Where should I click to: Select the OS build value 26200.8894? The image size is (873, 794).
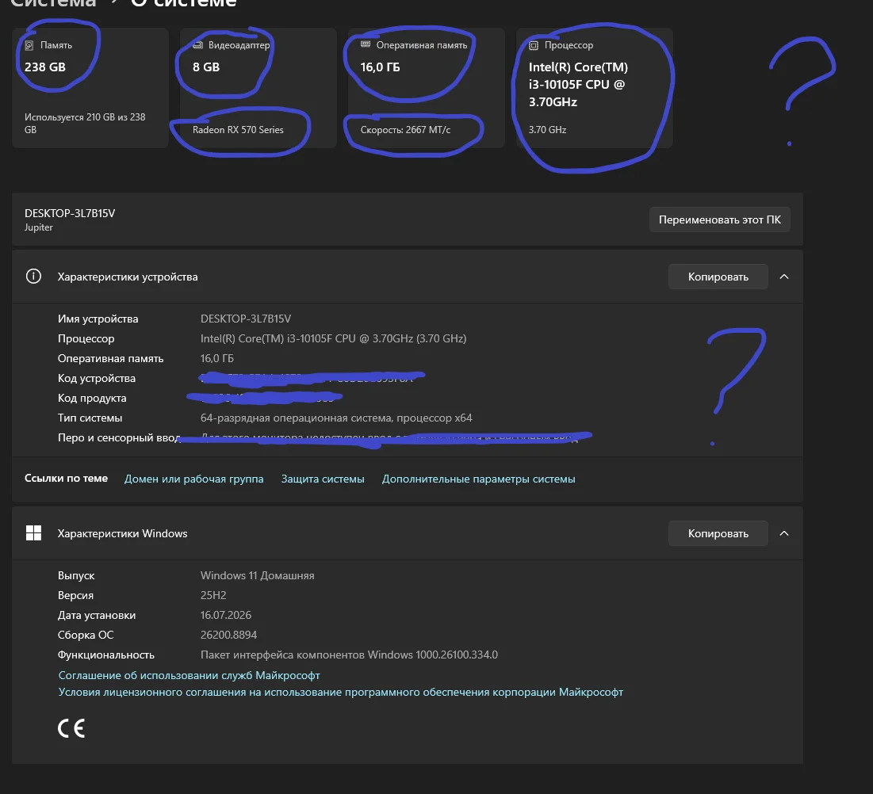tap(228, 635)
